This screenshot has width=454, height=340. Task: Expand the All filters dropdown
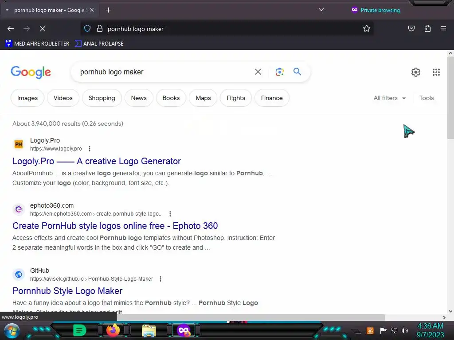pyautogui.click(x=389, y=98)
